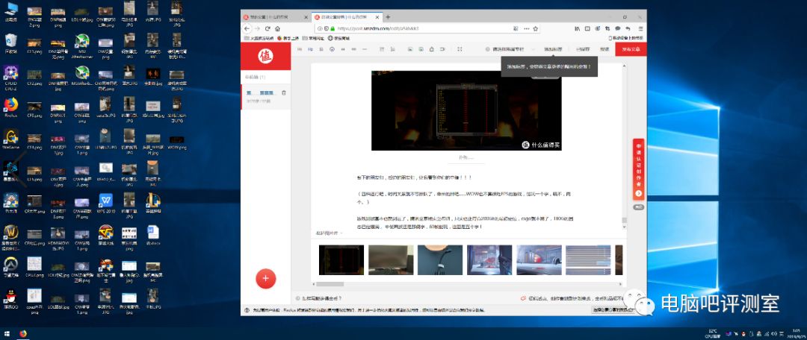Select the fourth thumbnail game screenshot

[x=489, y=260]
